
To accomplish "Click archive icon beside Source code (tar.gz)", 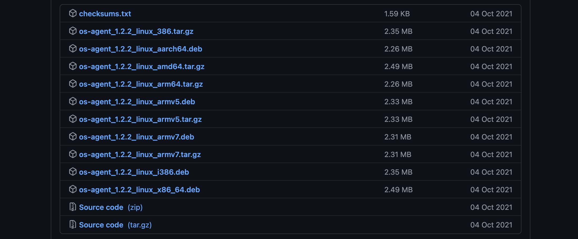I will point(73,225).
